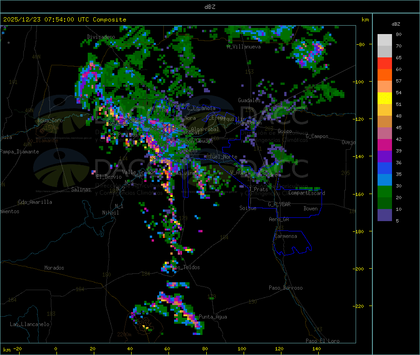420x355 pixels.
Task: Click the Goico label
Action: tap(285, 131)
